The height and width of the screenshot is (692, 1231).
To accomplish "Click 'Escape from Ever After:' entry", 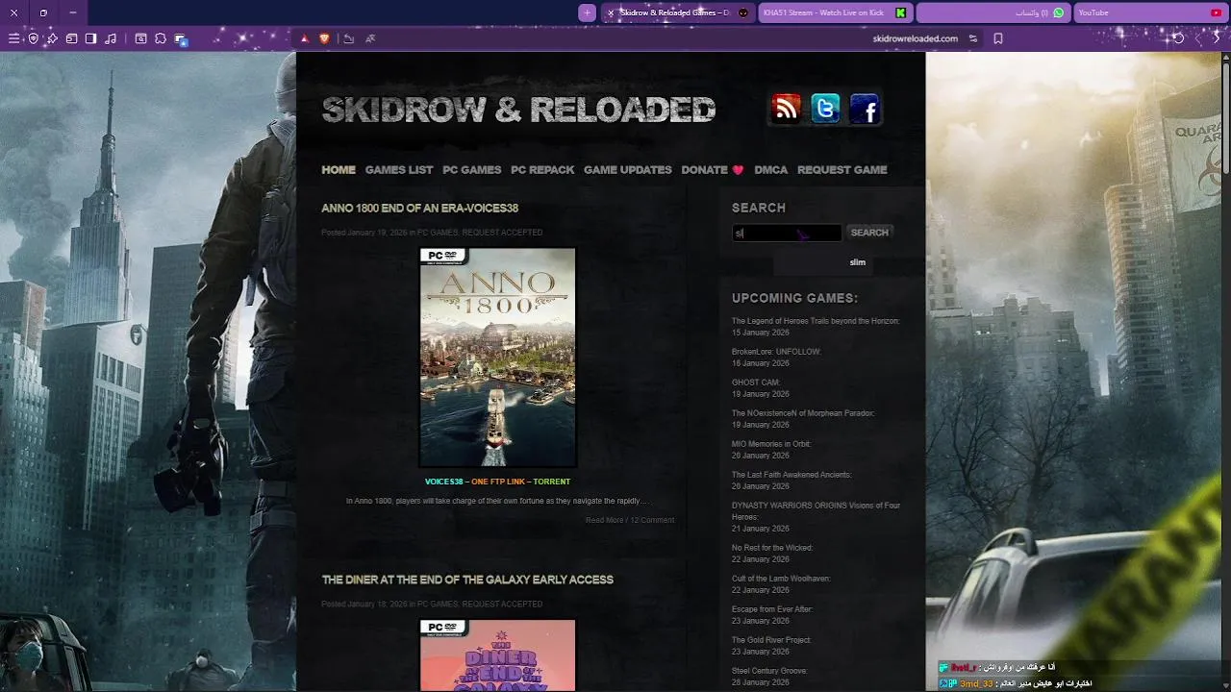I will click(772, 609).
